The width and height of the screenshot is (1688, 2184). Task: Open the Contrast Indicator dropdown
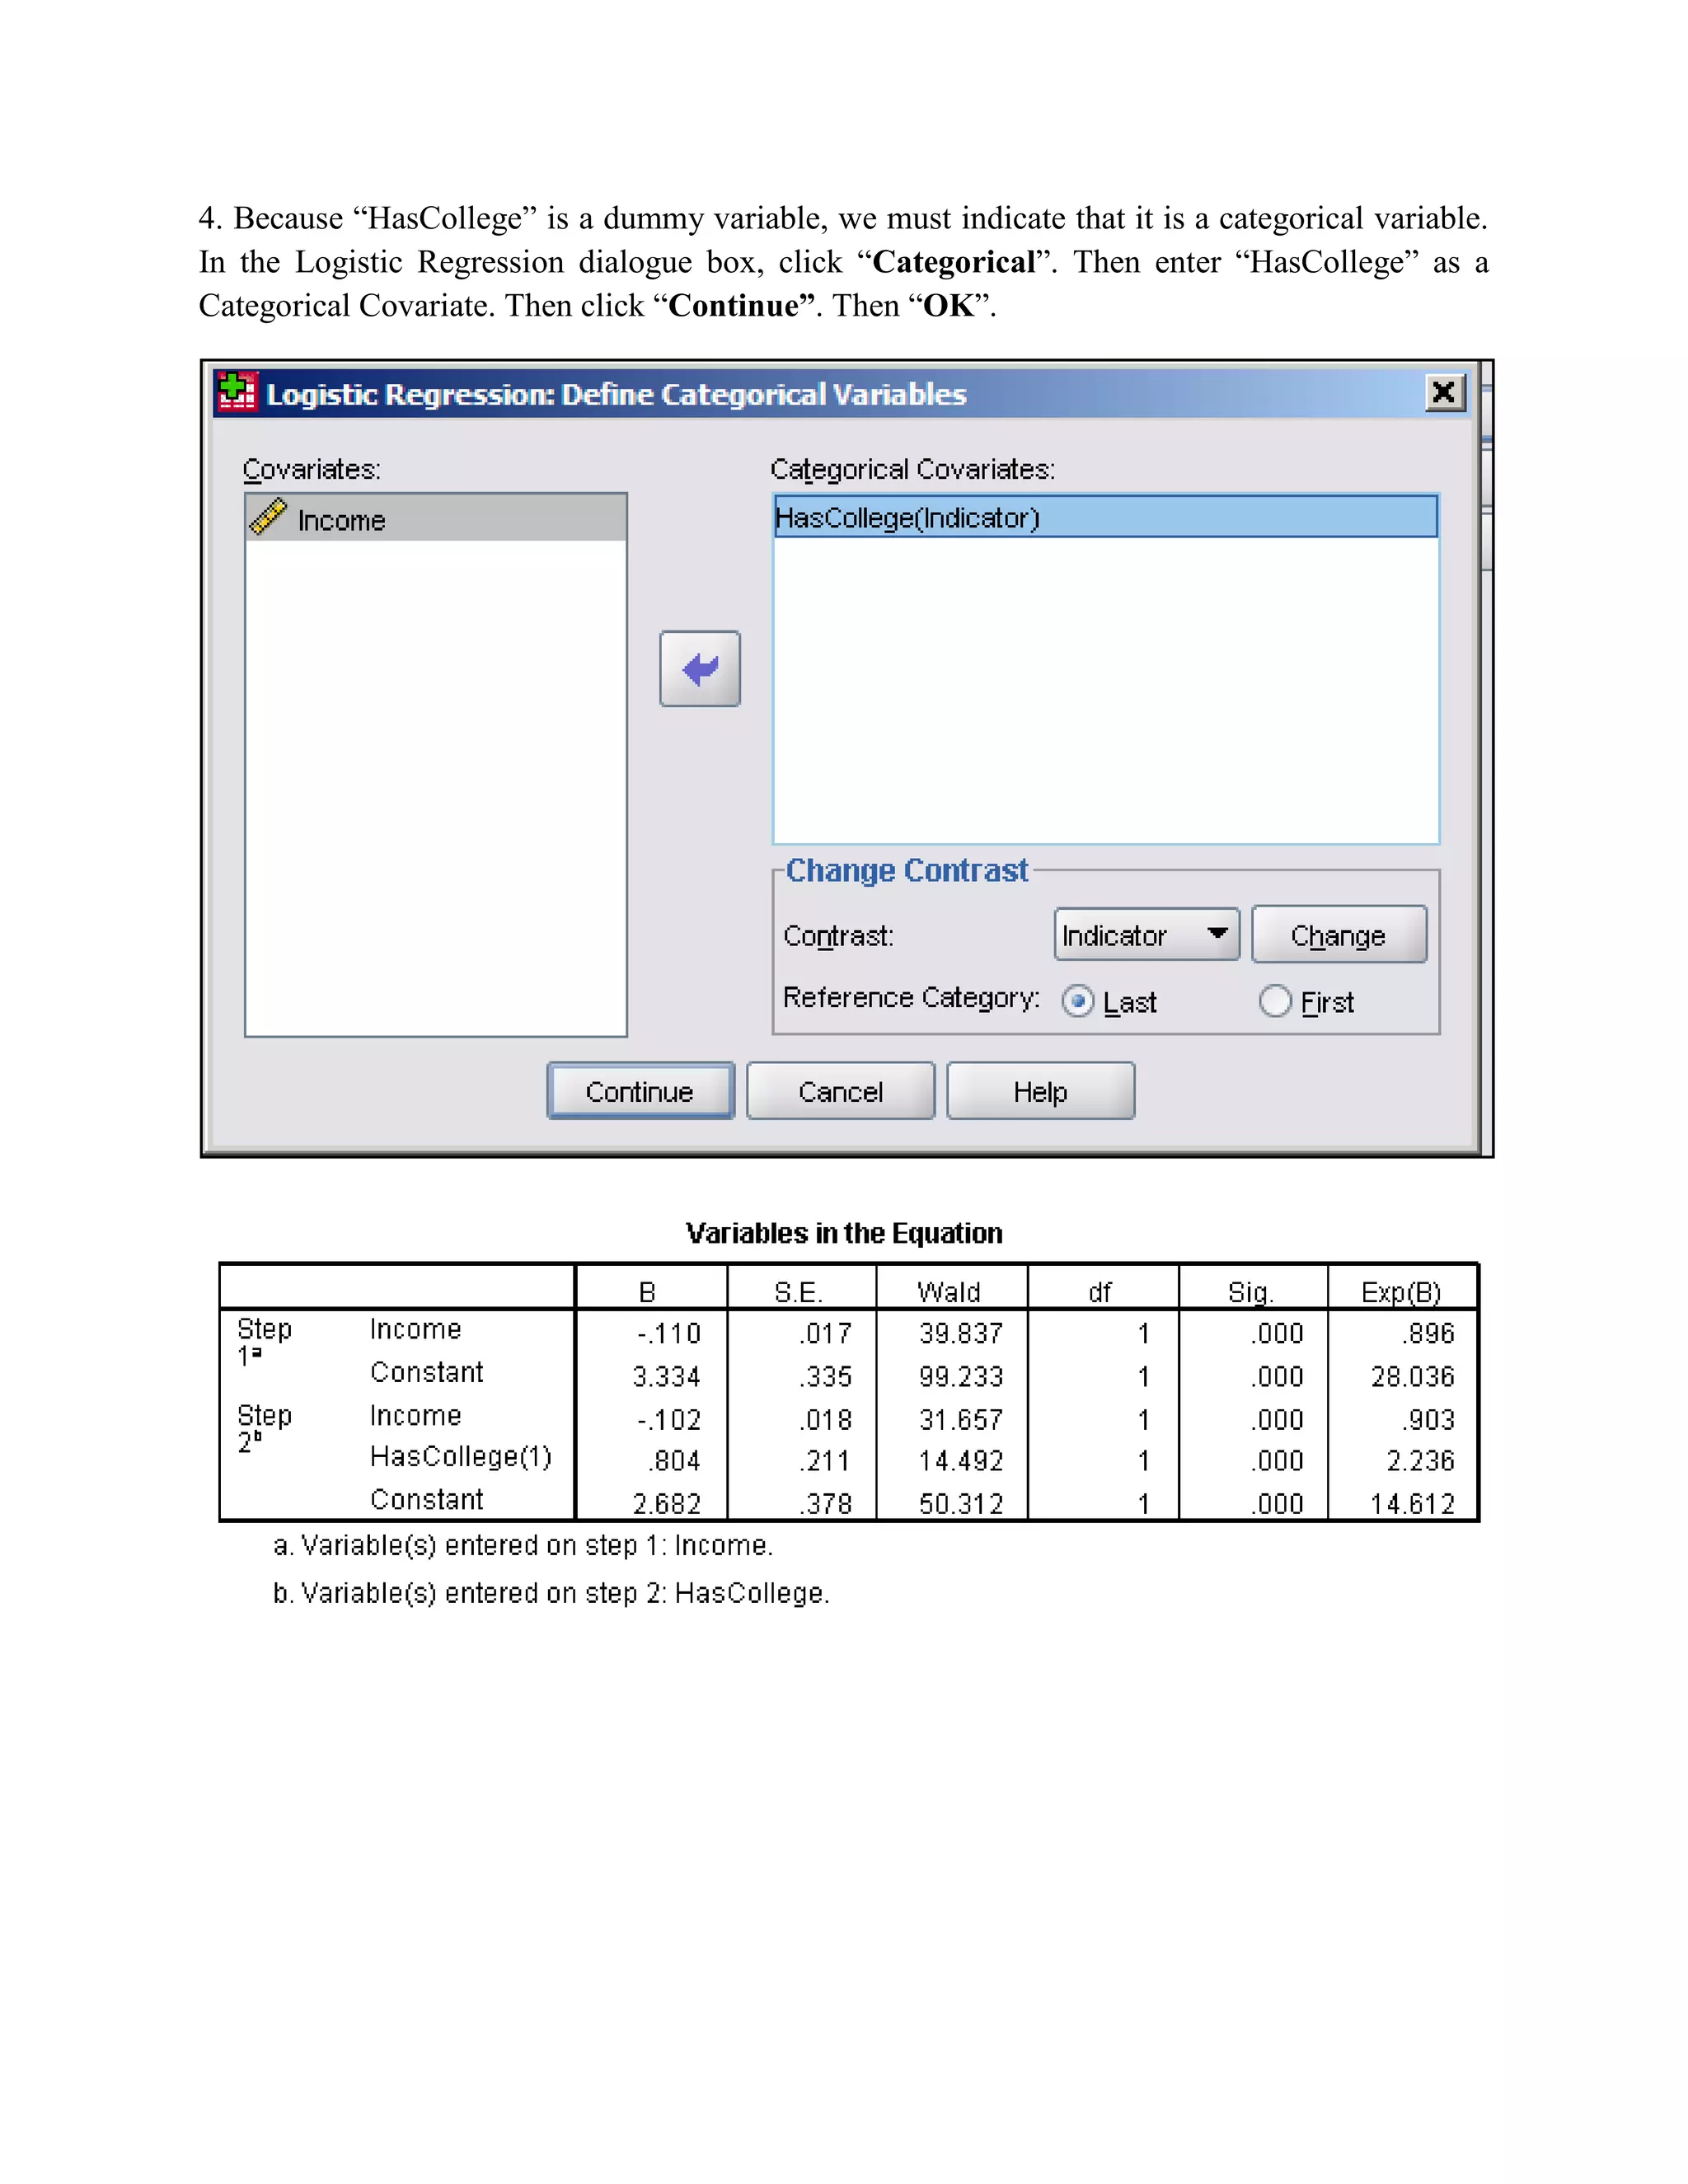click(x=1146, y=935)
